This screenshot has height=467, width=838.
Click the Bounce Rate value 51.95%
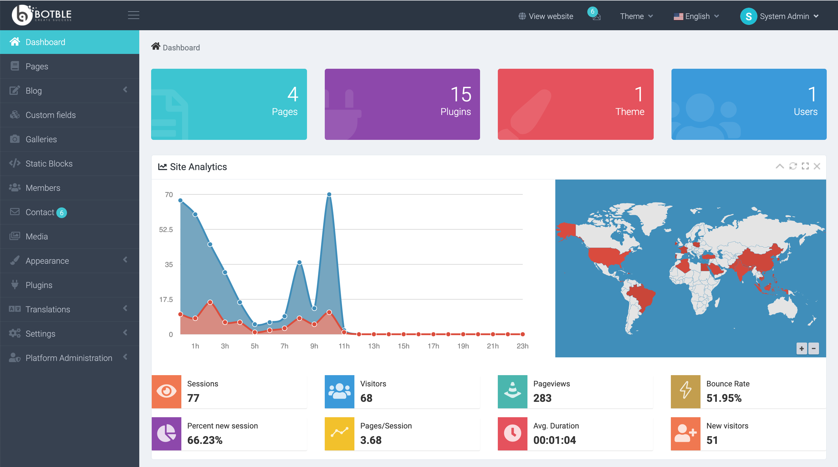point(724,398)
